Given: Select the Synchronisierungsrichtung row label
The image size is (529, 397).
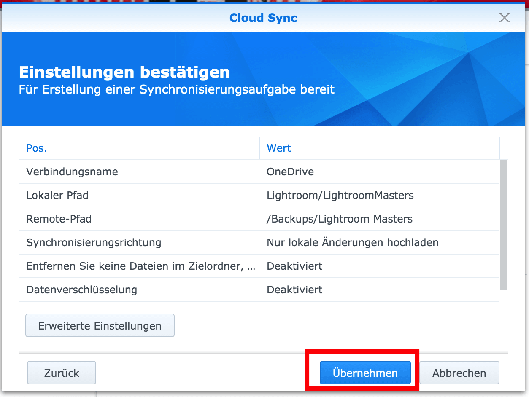Looking at the screenshot, I should click(x=94, y=242).
